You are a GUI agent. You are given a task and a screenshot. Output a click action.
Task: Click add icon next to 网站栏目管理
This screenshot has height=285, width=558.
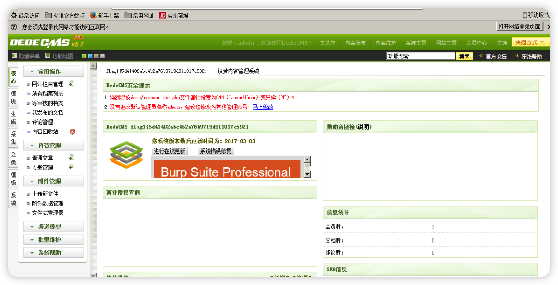72,84
